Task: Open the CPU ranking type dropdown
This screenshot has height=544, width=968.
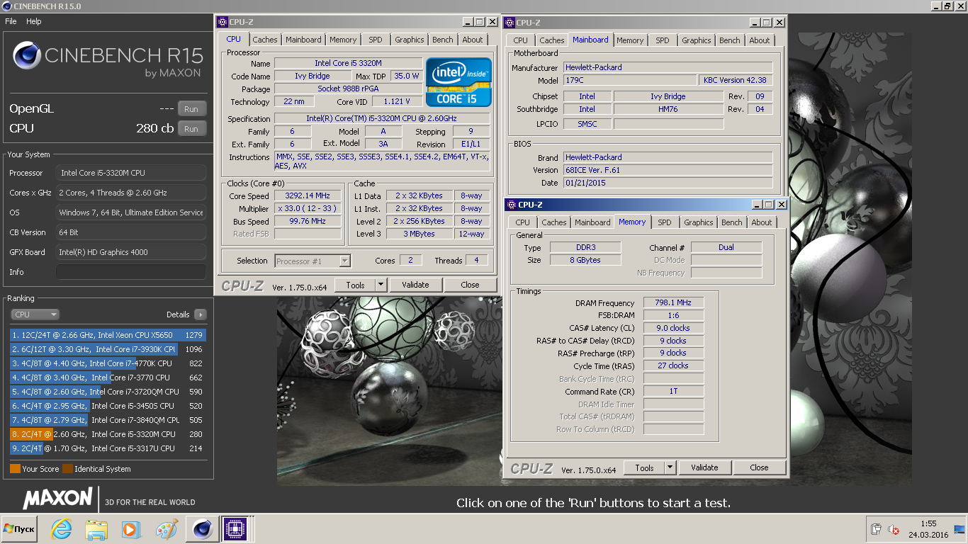Action: [35, 314]
